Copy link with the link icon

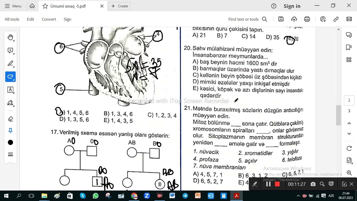pyautogui.click(x=336, y=19)
